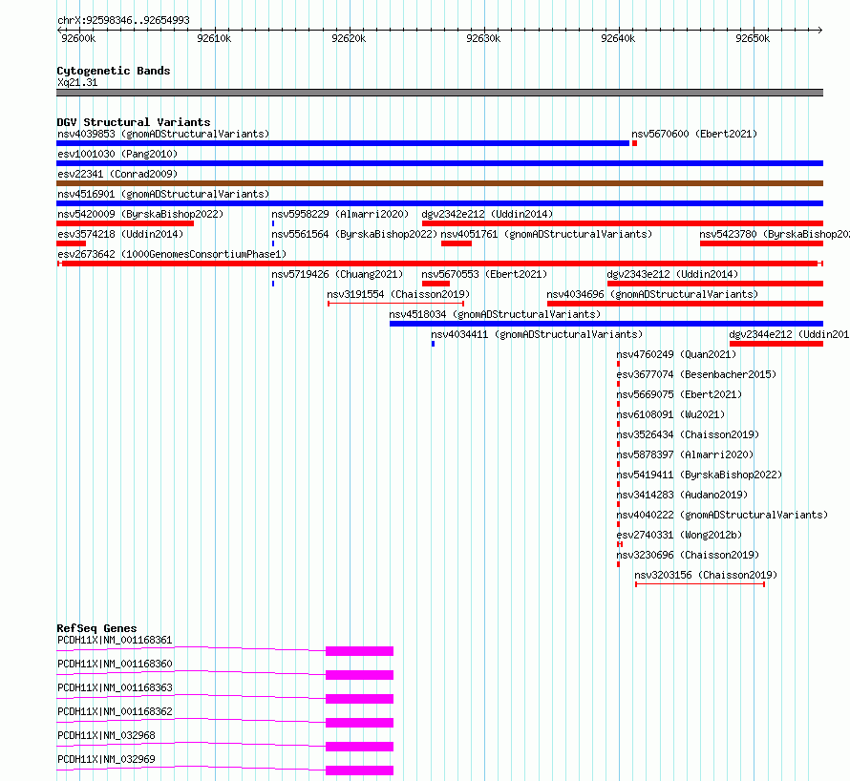
Task: Select dgv2344e212 variant label
Action: click(x=789, y=334)
